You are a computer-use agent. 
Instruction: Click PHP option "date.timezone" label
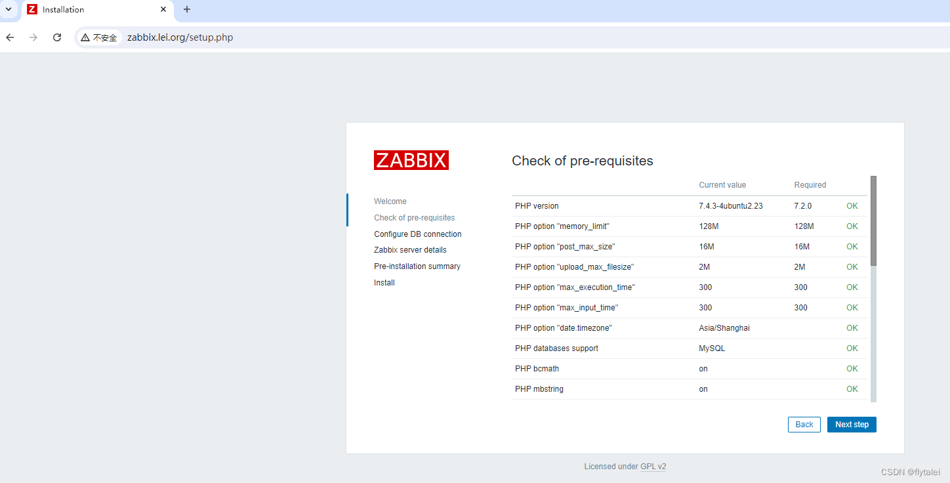pos(564,328)
